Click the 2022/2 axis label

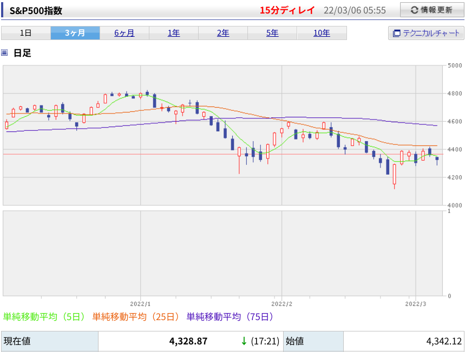coord(281,304)
